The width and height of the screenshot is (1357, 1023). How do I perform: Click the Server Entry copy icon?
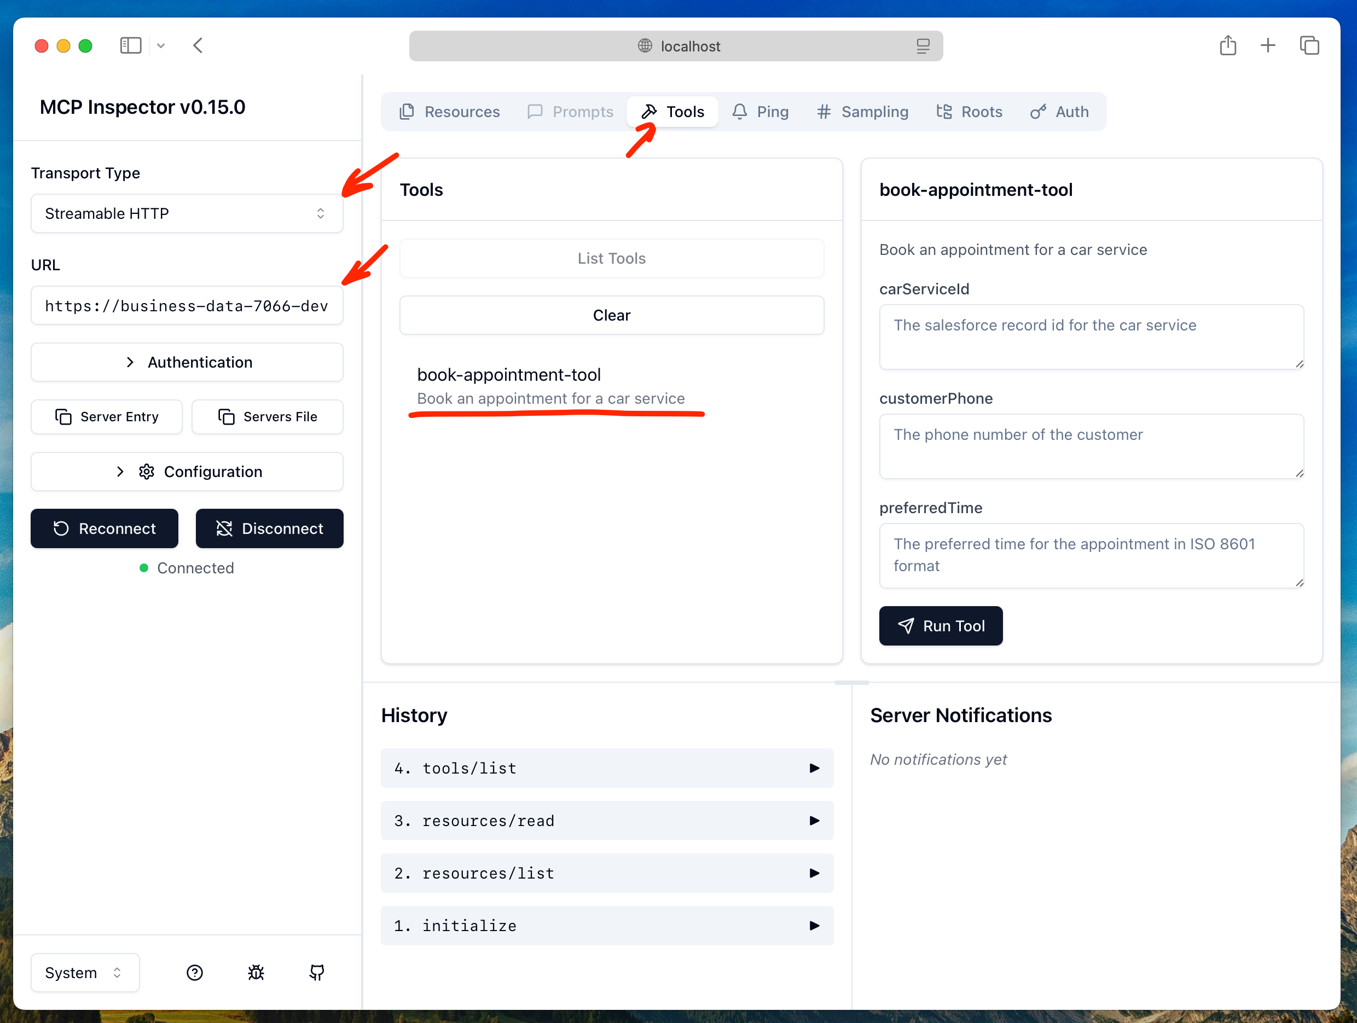(64, 416)
